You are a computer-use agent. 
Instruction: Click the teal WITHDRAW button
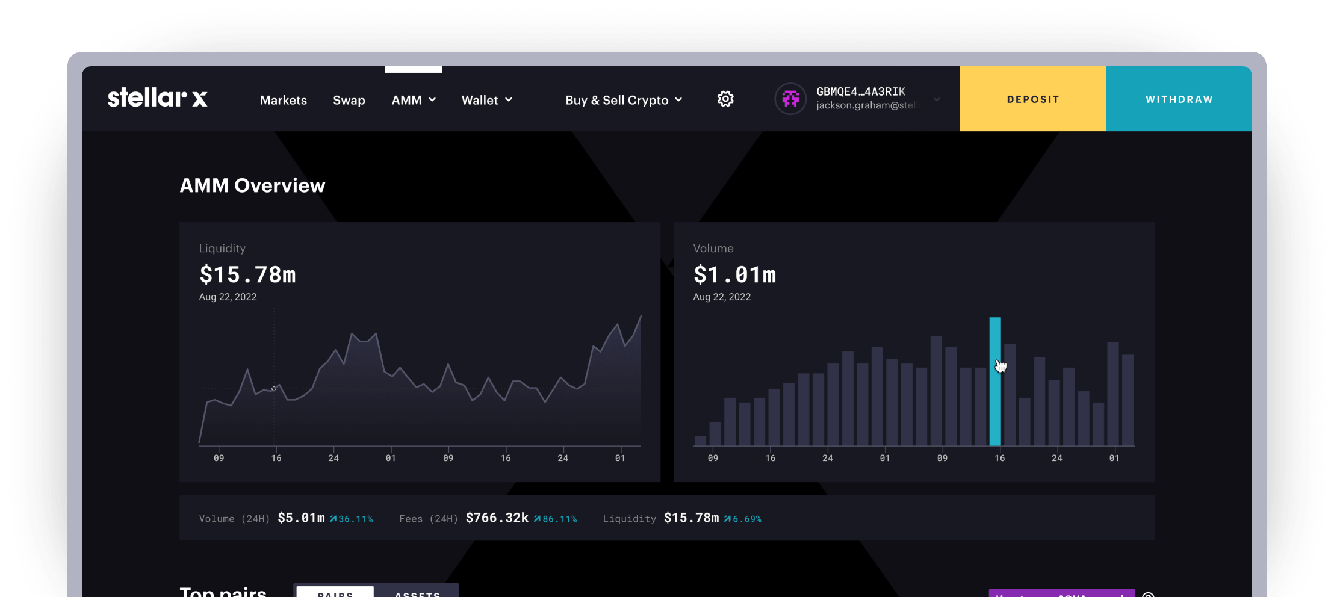click(x=1179, y=99)
